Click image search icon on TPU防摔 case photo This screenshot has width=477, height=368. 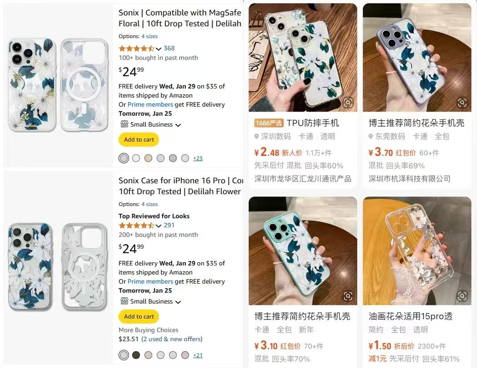[x=348, y=103]
